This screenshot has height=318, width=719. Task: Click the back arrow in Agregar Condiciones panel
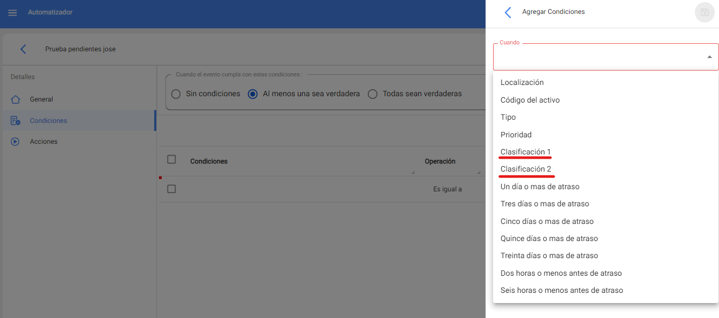(508, 12)
